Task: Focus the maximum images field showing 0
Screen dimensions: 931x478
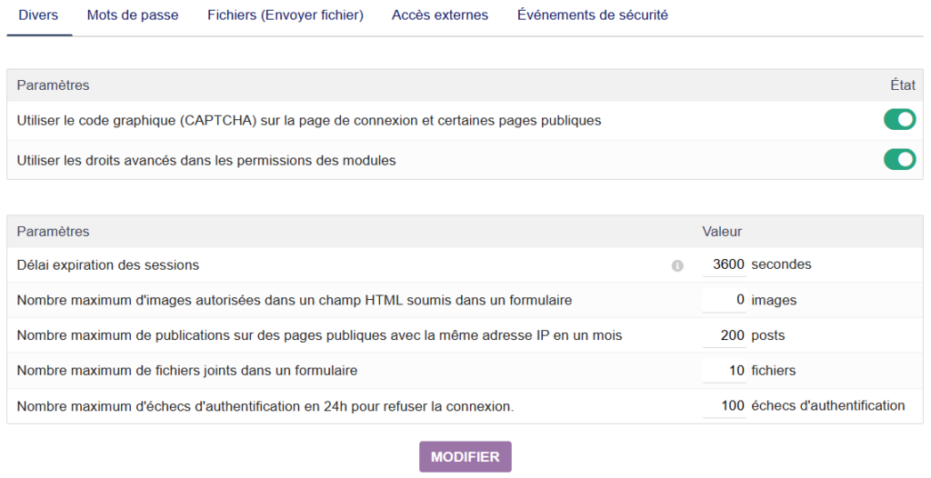Action: pos(725,300)
